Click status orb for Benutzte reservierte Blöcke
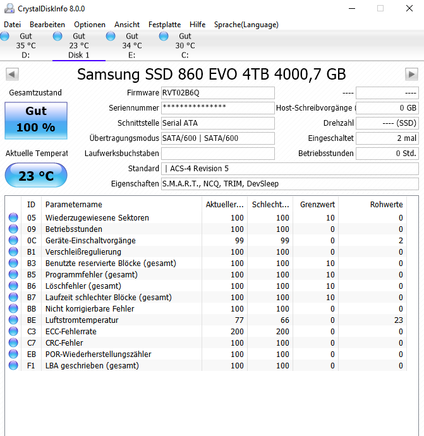The width and height of the screenshot is (424, 436). click(x=13, y=263)
